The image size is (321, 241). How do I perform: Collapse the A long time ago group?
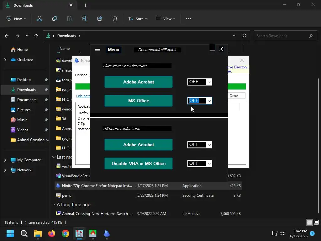tap(54, 205)
